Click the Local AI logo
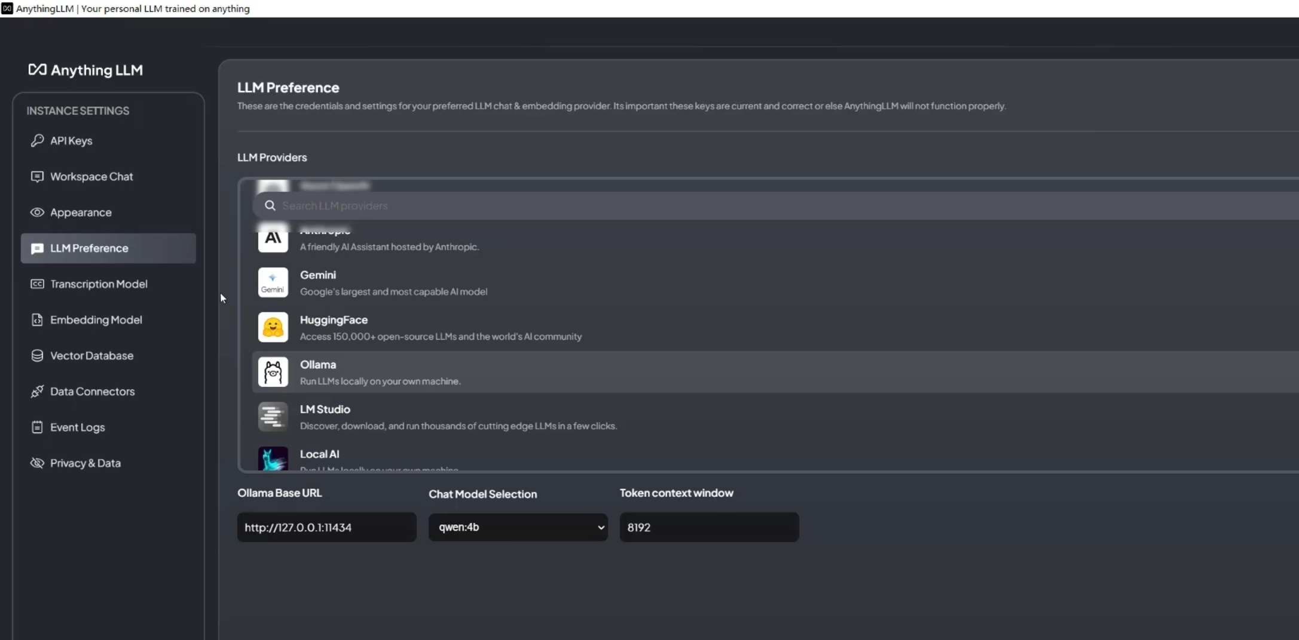1299x640 pixels. (x=273, y=459)
